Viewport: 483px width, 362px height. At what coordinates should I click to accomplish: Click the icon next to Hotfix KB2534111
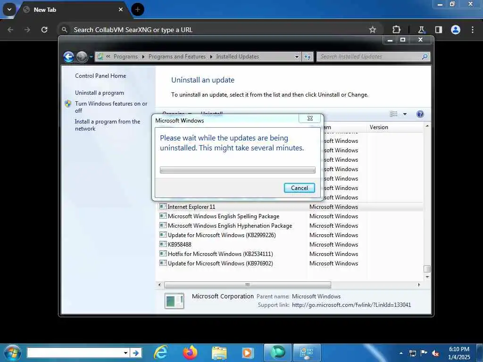point(163,254)
